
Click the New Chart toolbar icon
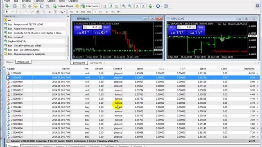(x=7, y=6)
